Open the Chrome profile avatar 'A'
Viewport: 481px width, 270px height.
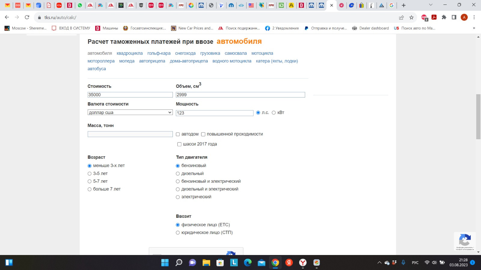point(464,17)
